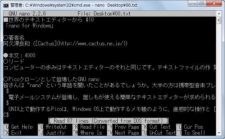
Task: Click the ^W Where Is shortcut label
Action: click(87, 133)
